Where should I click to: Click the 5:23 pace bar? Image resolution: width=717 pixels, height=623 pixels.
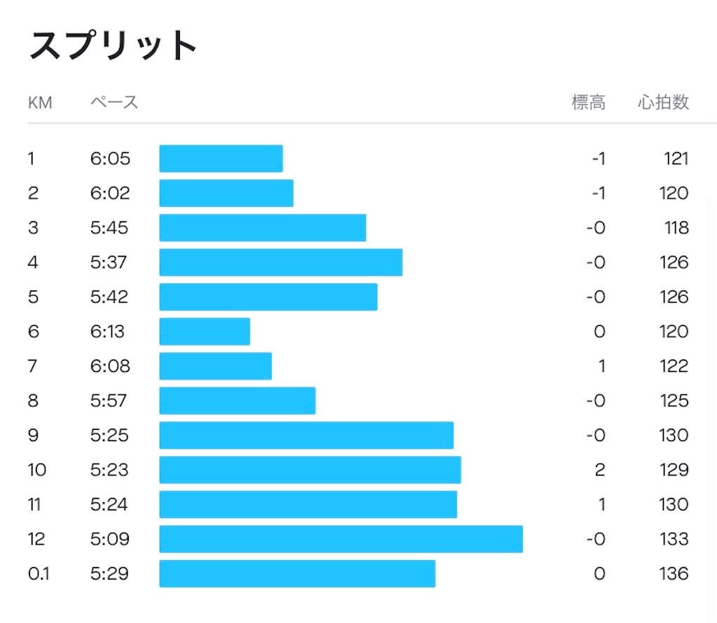click(310, 470)
